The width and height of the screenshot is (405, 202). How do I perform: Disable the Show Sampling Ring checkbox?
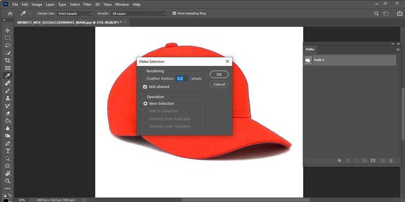[175, 14]
